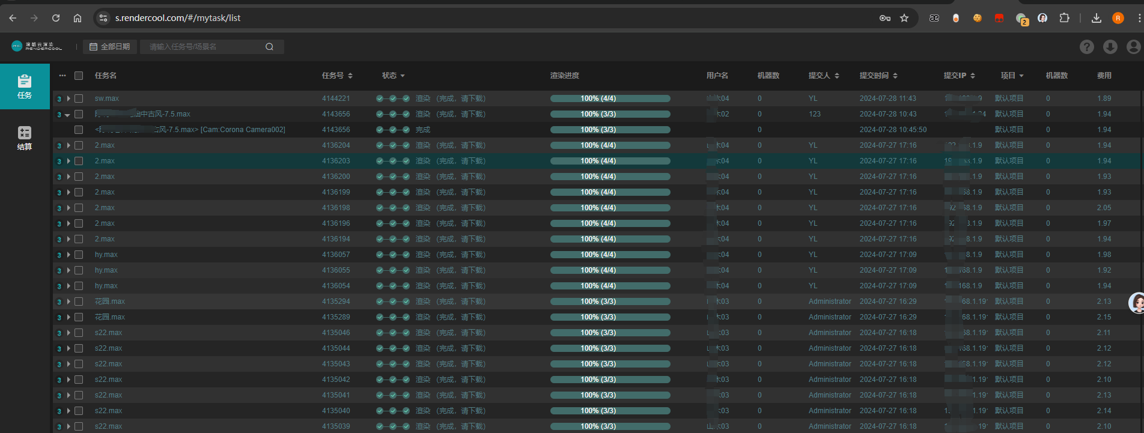1144x433 pixels.
Task: Select checkbox for task 4135294
Action: [x=79, y=301]
